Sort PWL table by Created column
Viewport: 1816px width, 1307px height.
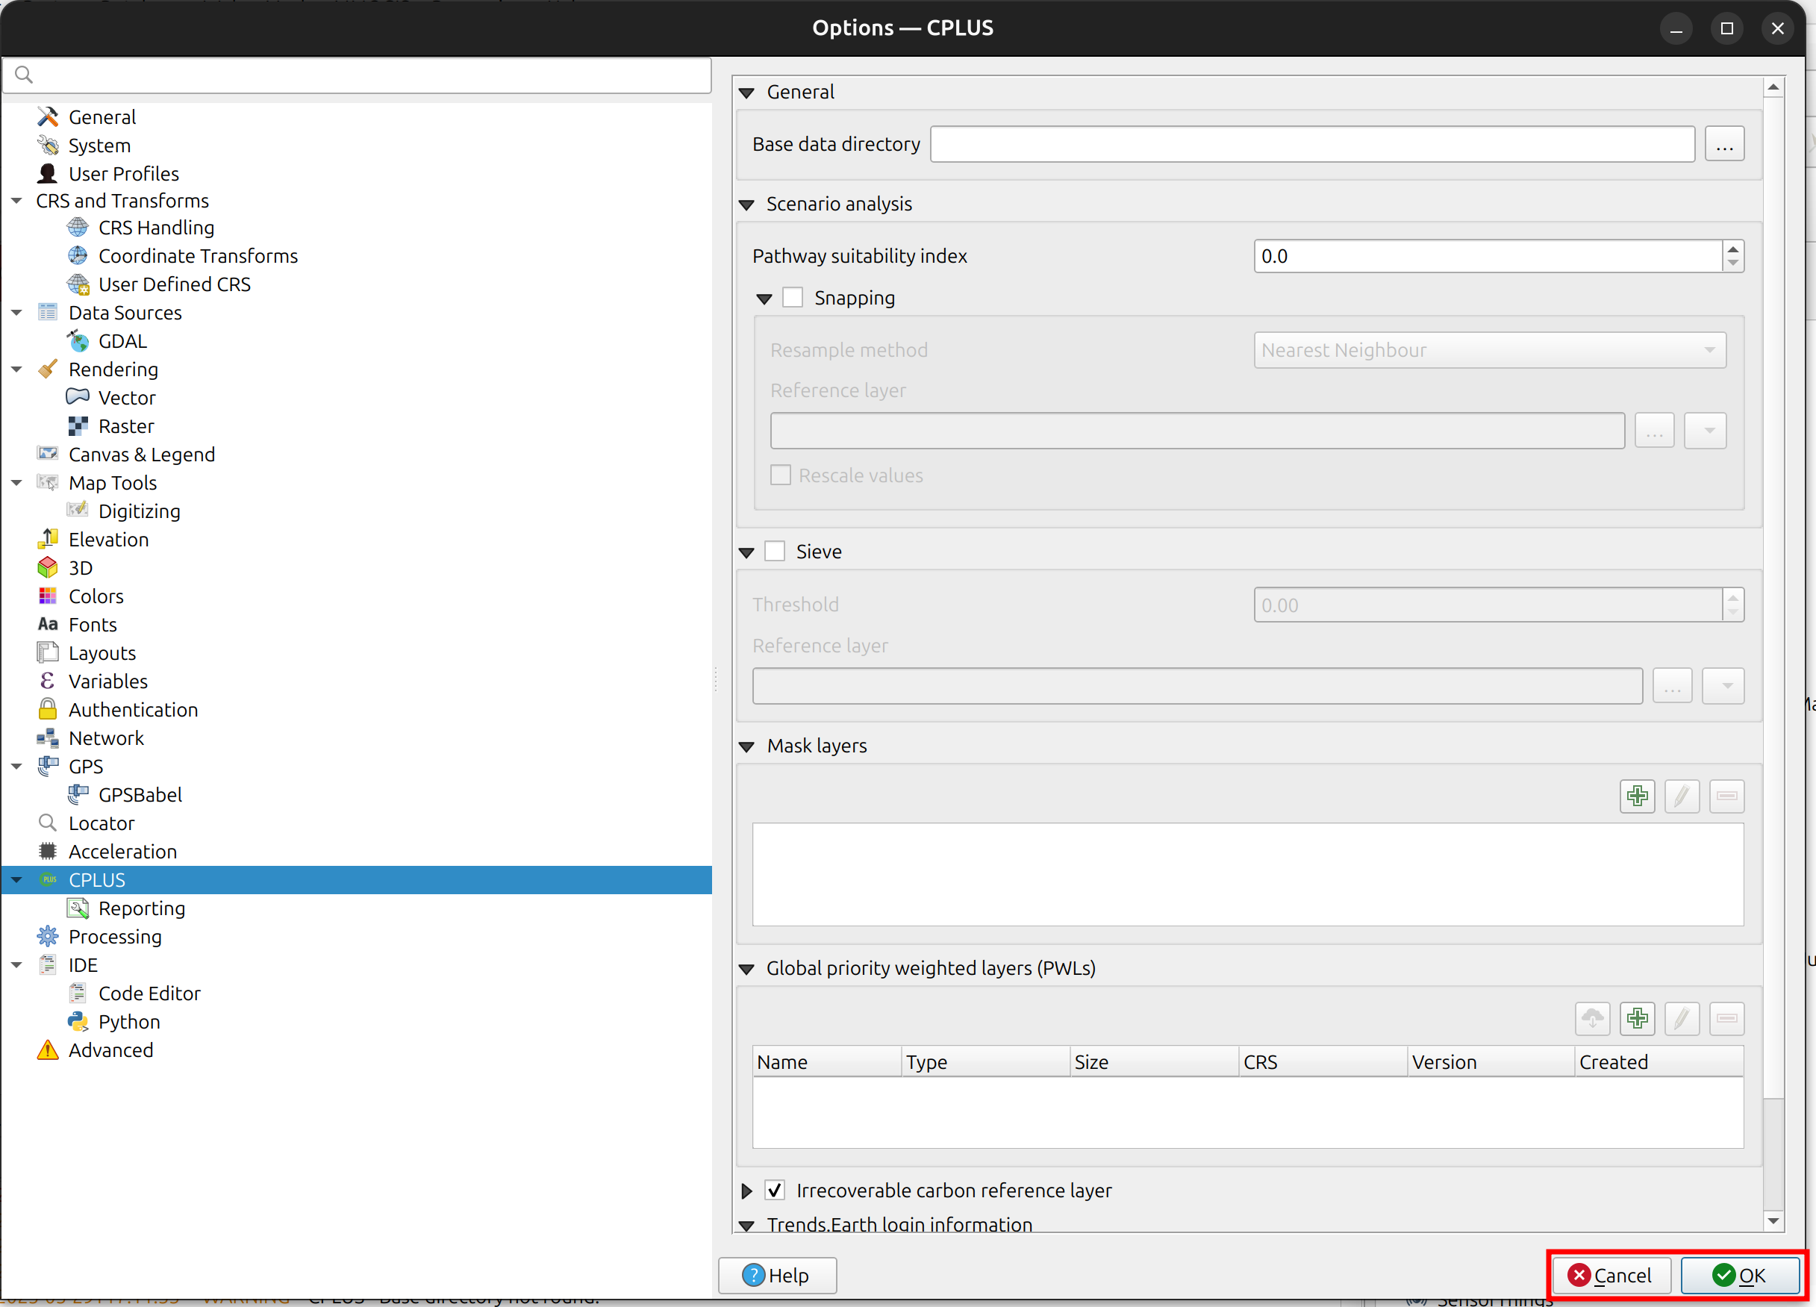(1658, 1062)
